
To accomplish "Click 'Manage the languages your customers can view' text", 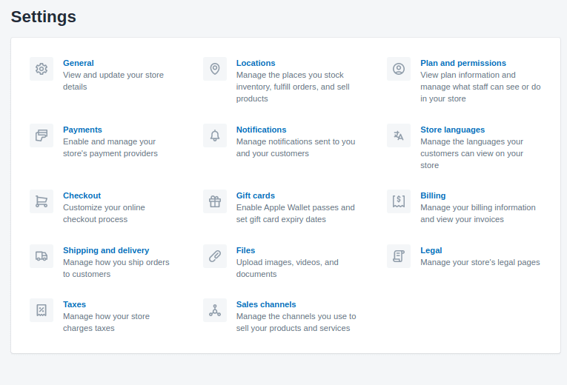I will 471,153.
